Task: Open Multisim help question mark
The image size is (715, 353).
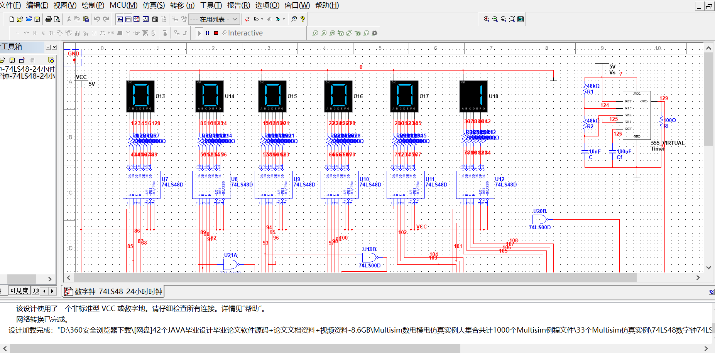Action: click(x=303, y=19)
